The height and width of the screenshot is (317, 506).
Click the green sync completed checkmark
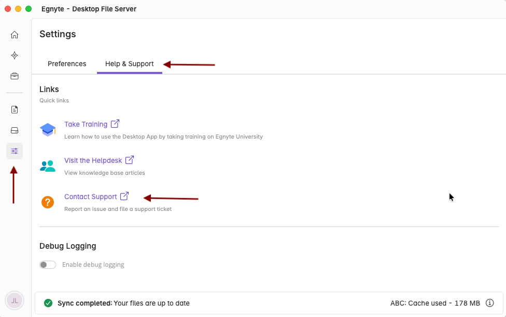48,303
